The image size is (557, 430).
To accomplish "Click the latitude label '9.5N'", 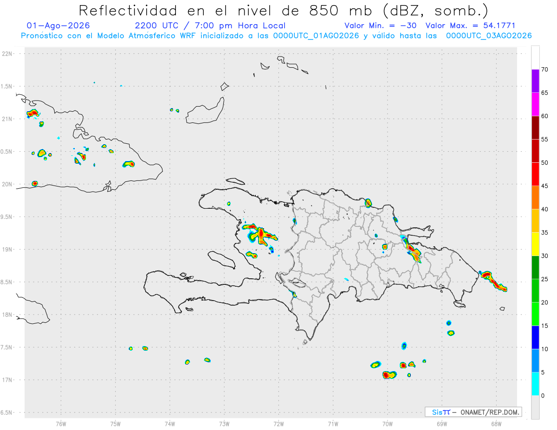I will pyautogui.click(x=7, y=217).
